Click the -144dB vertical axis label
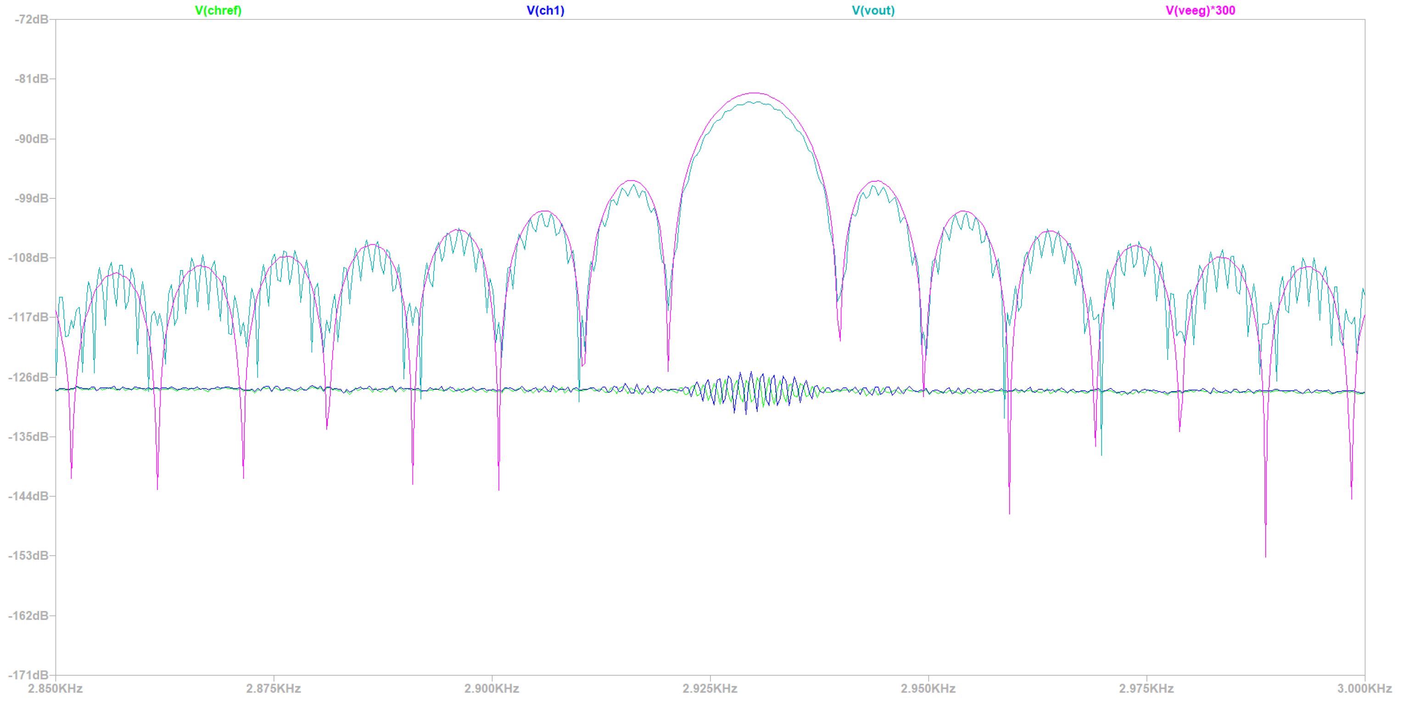Image resolution: width=1403 pixels, height=702 pixels. pos(28,496)
